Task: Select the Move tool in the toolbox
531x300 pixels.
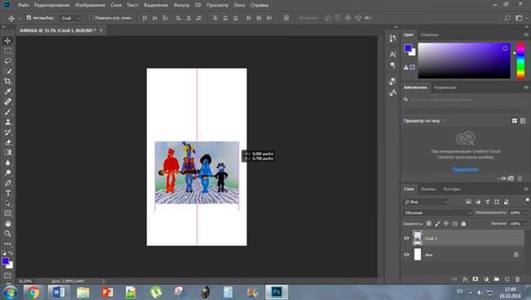Action: point(7,41)
